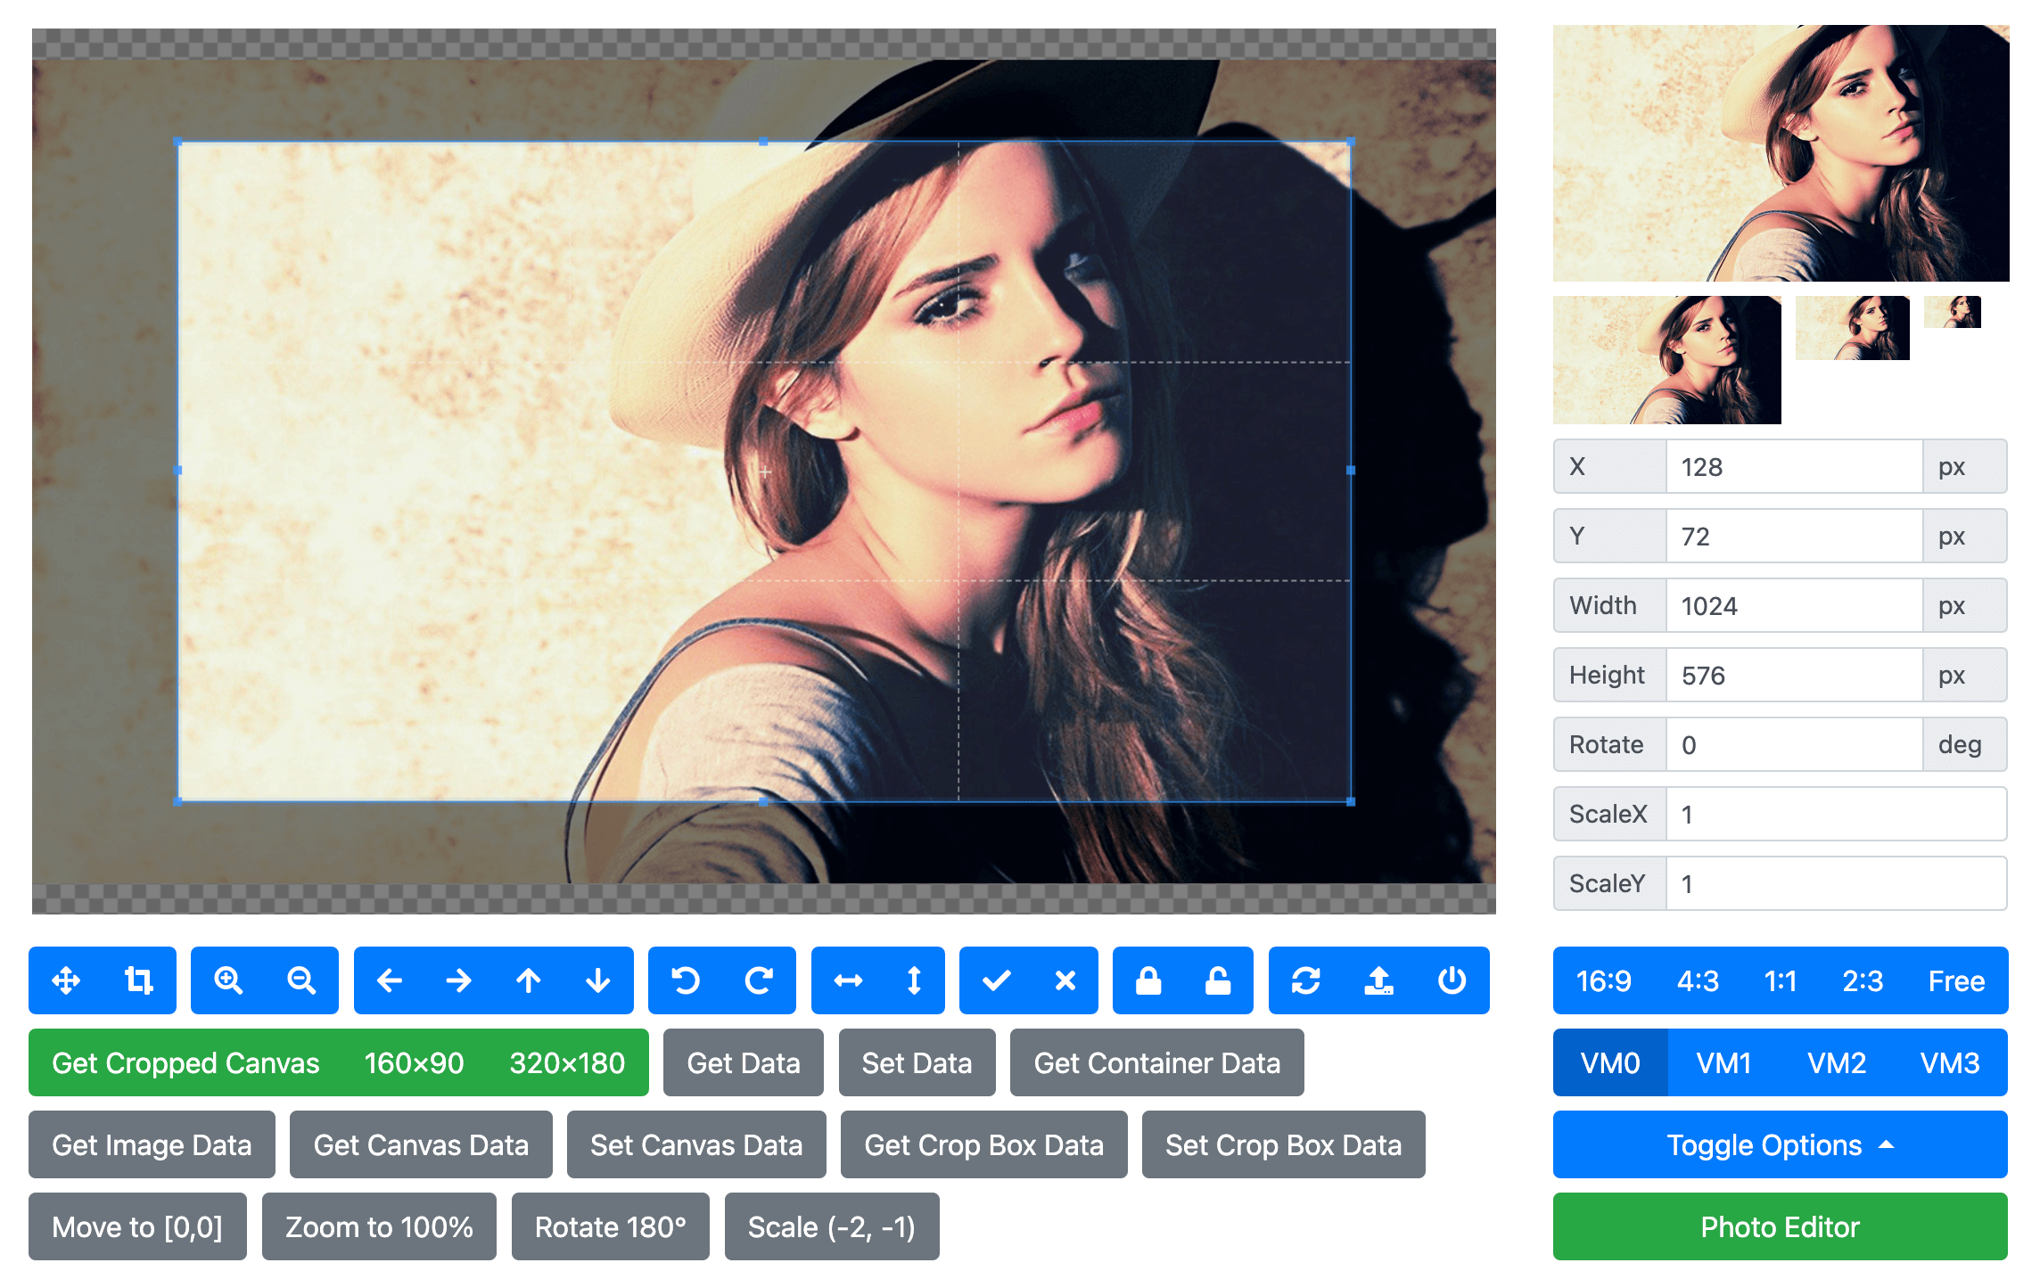Reset the cropper with the refresh icon
Viewport: 2040px width, 1271px height.
(1306, 980)
